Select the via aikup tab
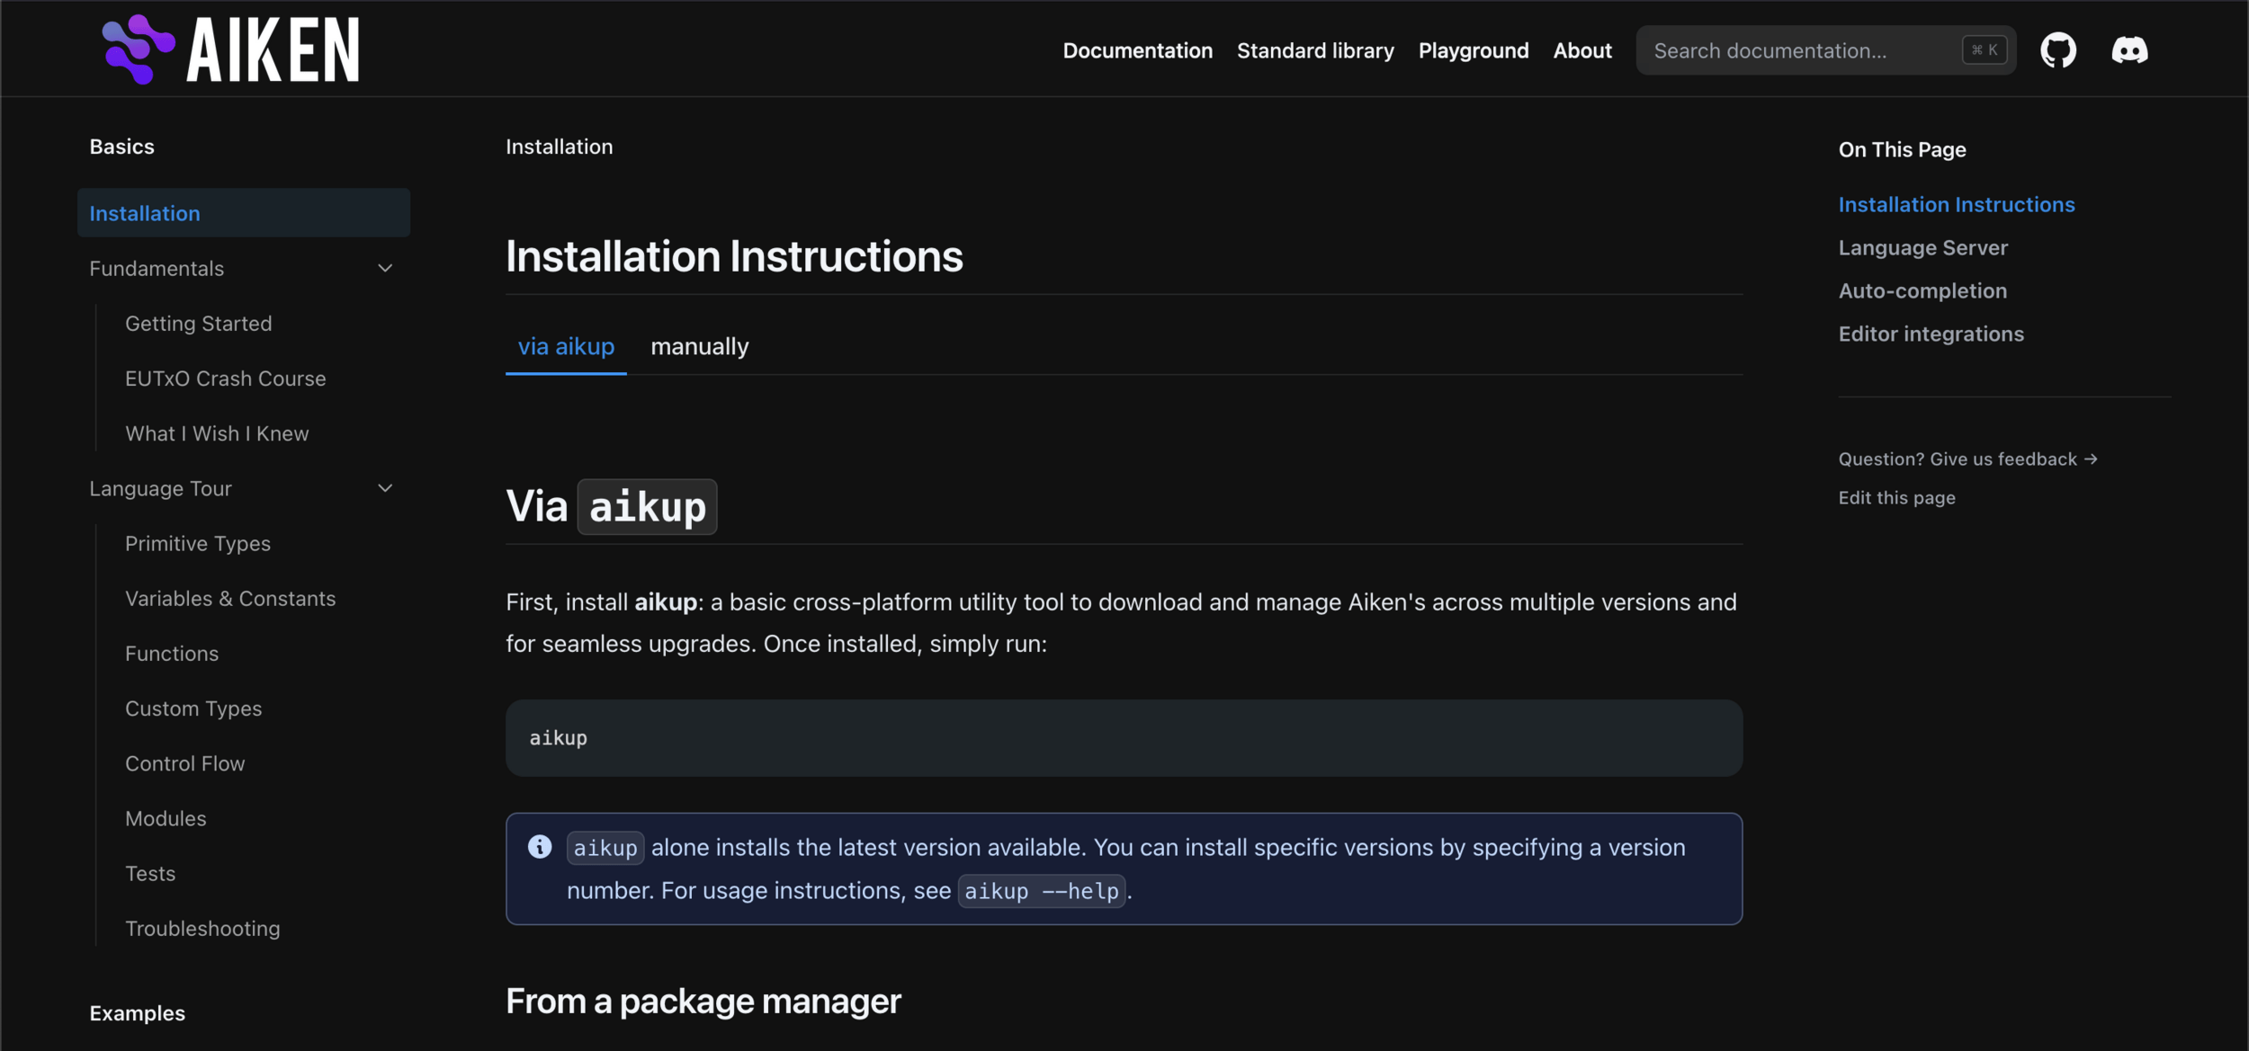This screenshot has height=1051, width=2249. click(566, 346)
